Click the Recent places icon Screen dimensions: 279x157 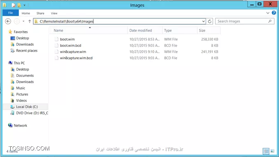click(12, 51)
